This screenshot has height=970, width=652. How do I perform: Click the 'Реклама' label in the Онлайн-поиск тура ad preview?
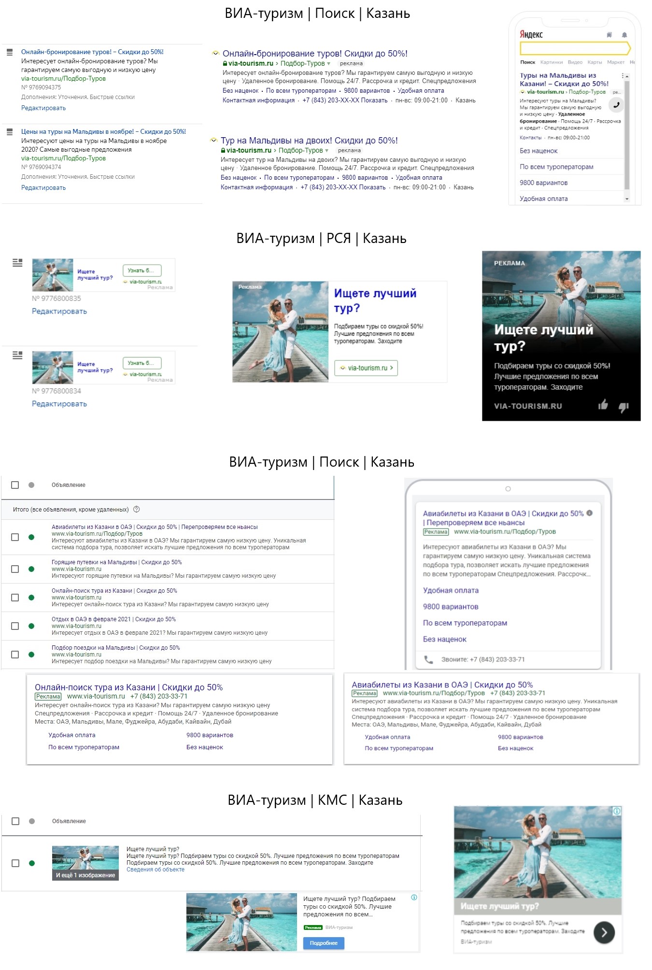(48, 697)
